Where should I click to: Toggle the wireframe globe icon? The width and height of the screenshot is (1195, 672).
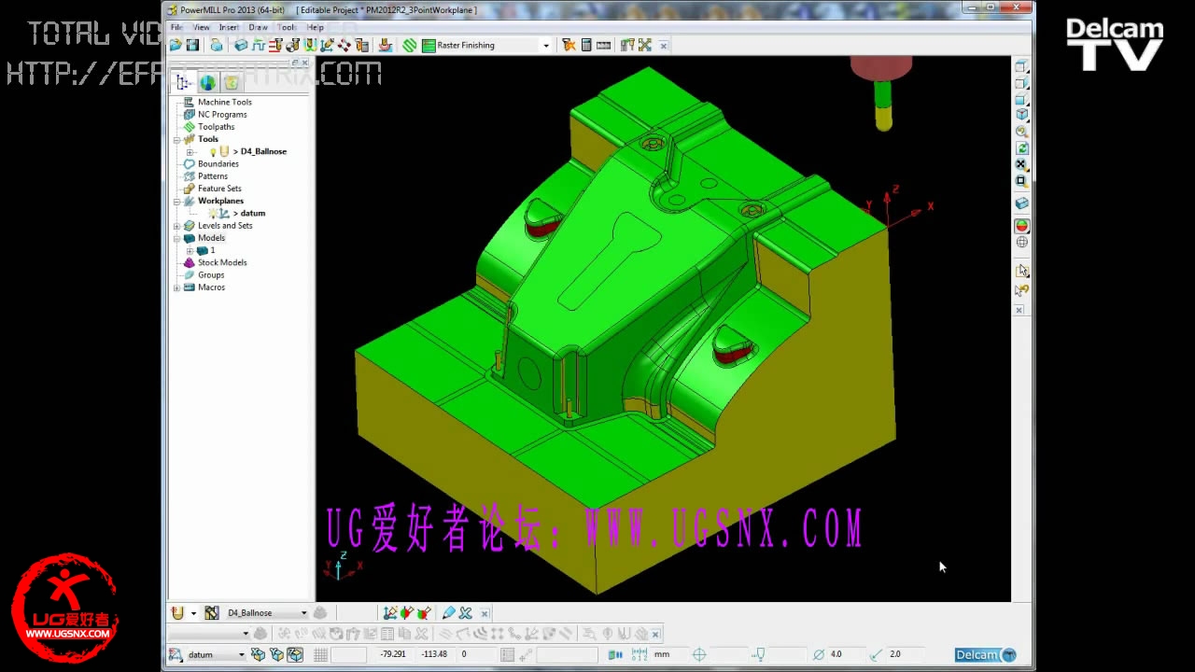coord(1021,242)
